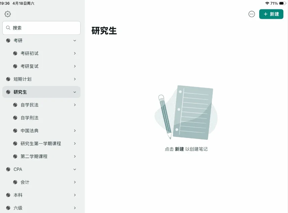The height and width of the screenshot is (213, 288).
Task: Collapse the 研究生 notebook group
Action: [75, 92]
